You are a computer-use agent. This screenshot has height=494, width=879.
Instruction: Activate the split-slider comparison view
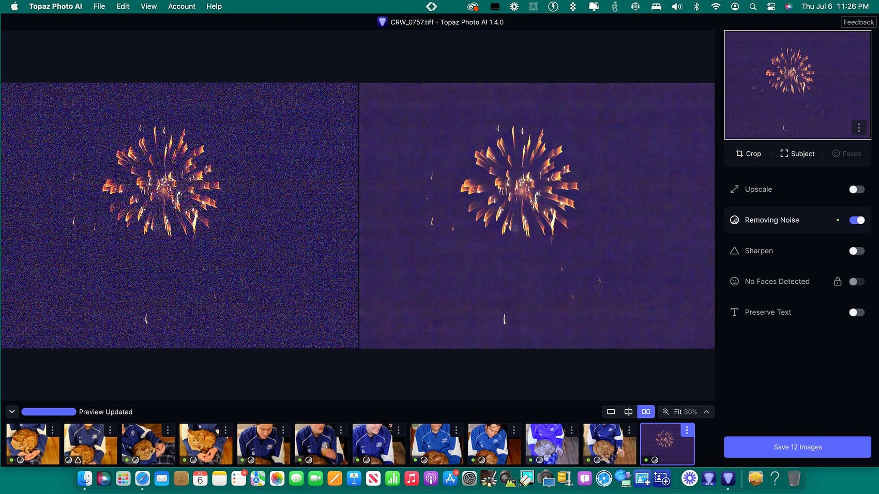pyautogui.click(x=628, y=411)
